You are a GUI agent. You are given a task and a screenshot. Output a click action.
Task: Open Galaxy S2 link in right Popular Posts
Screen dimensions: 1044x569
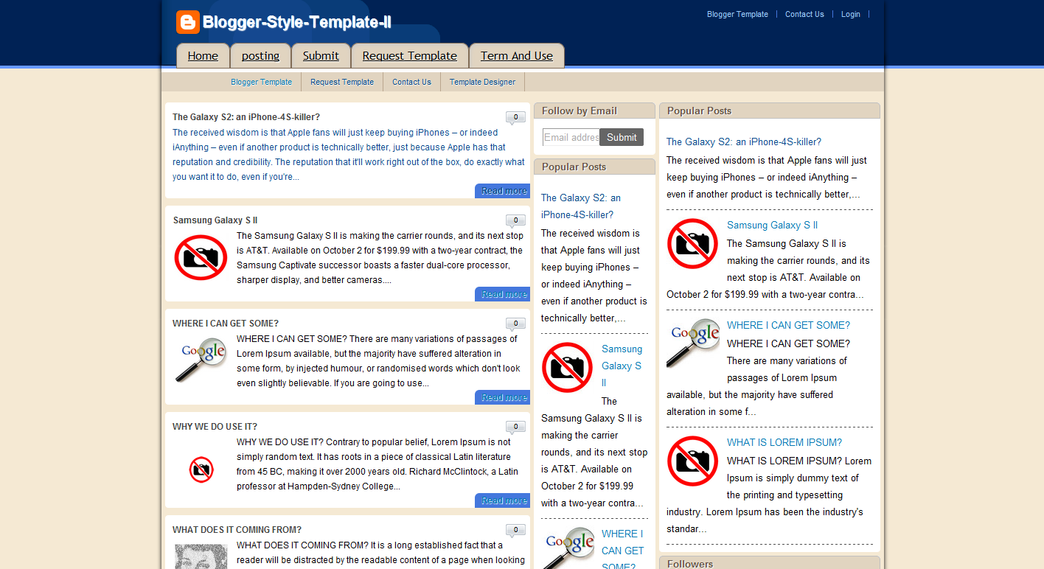[x=744, y=142]
